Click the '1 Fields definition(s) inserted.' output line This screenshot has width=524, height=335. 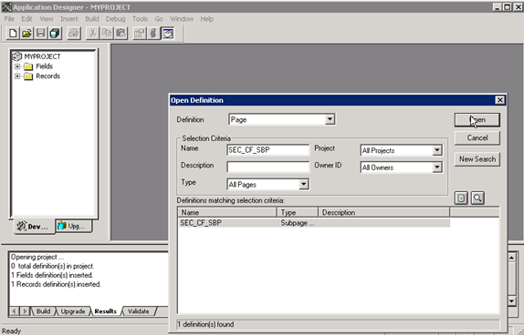(52, 275)
